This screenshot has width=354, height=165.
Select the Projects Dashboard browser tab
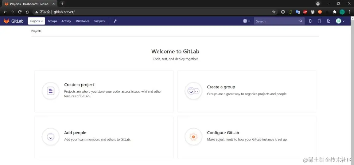[x=29, y=4]
